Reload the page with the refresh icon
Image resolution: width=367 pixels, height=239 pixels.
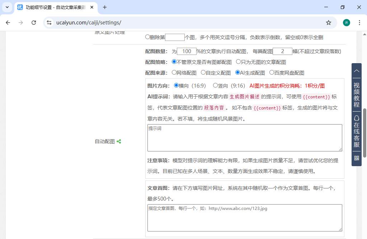(x=34, y=22)
